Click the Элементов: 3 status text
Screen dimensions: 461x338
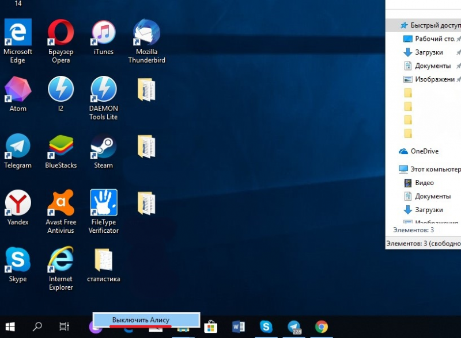click(x=413, y=230)
